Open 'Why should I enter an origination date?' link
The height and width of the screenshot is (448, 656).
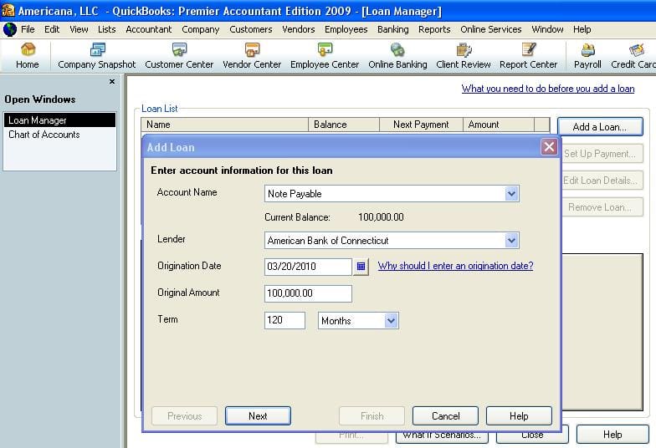coord(455,266)
